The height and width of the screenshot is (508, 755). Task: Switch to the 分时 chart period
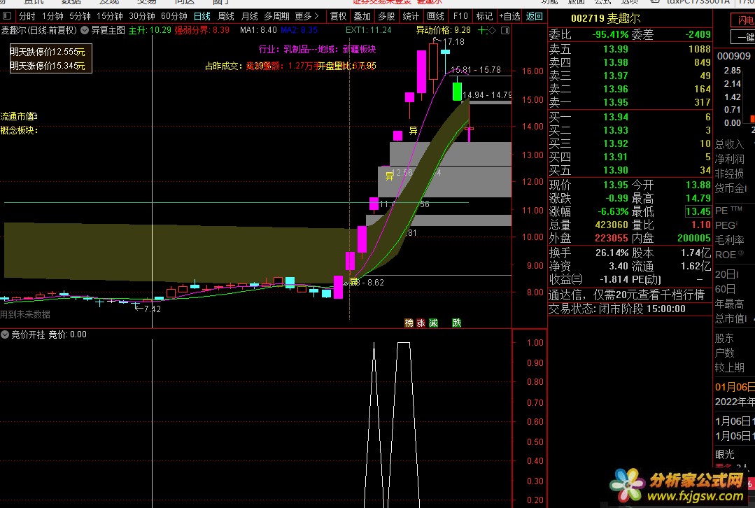27,16
